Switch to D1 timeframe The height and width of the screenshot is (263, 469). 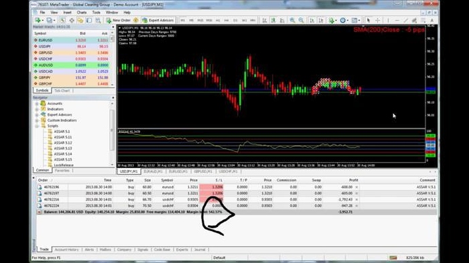click(235, 20)
